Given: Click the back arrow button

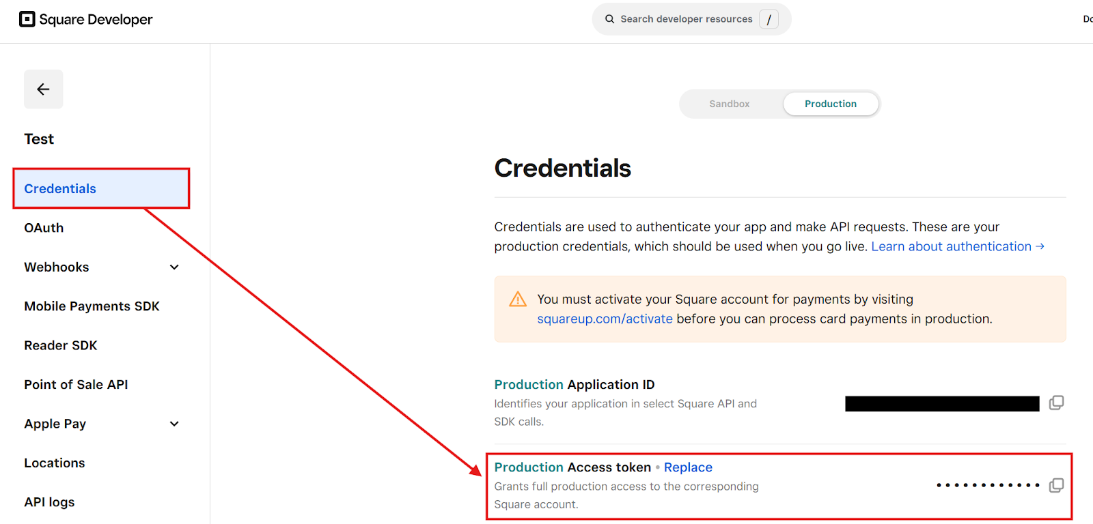Looking at the screenshot, I should point(43,89).
